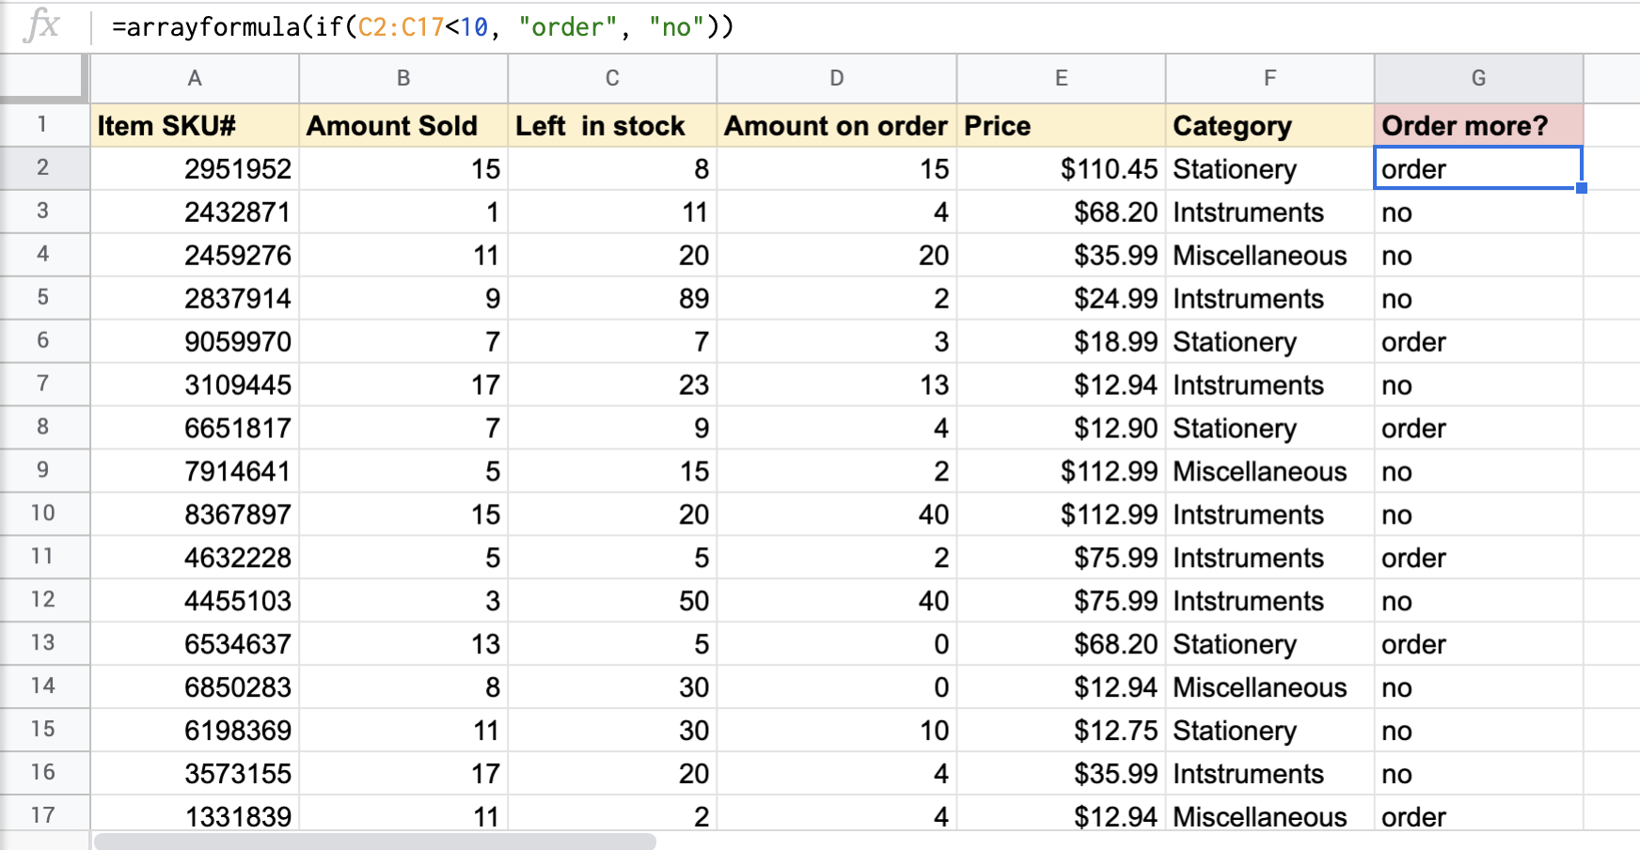This screenshot has width=1640, height=850.
Task: Click the horizontal scrollbar thumb
Action: pyautogui.click(x=374, y=841)
